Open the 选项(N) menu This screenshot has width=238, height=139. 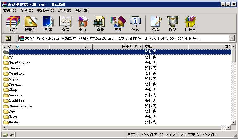pos(65,10)
